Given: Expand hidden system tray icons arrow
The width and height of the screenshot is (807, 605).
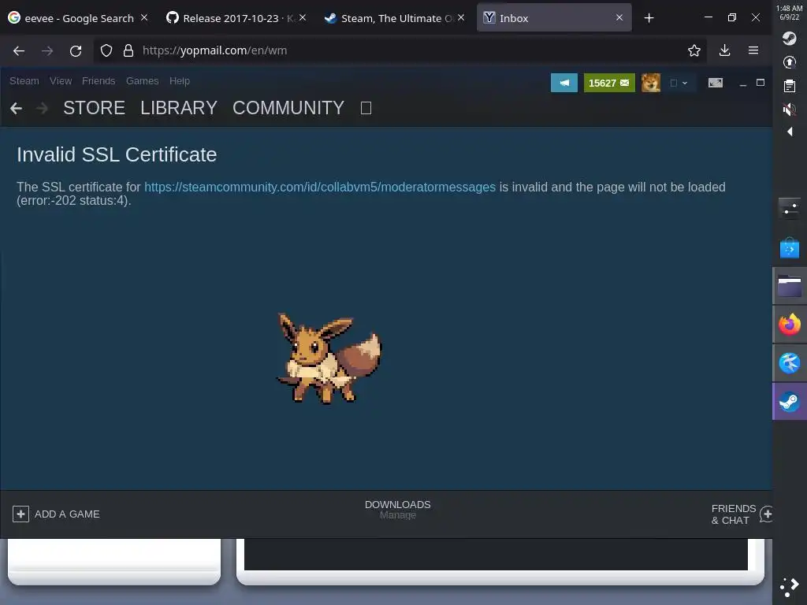Looking at the screenshot, I should click(x=790, y=132).
